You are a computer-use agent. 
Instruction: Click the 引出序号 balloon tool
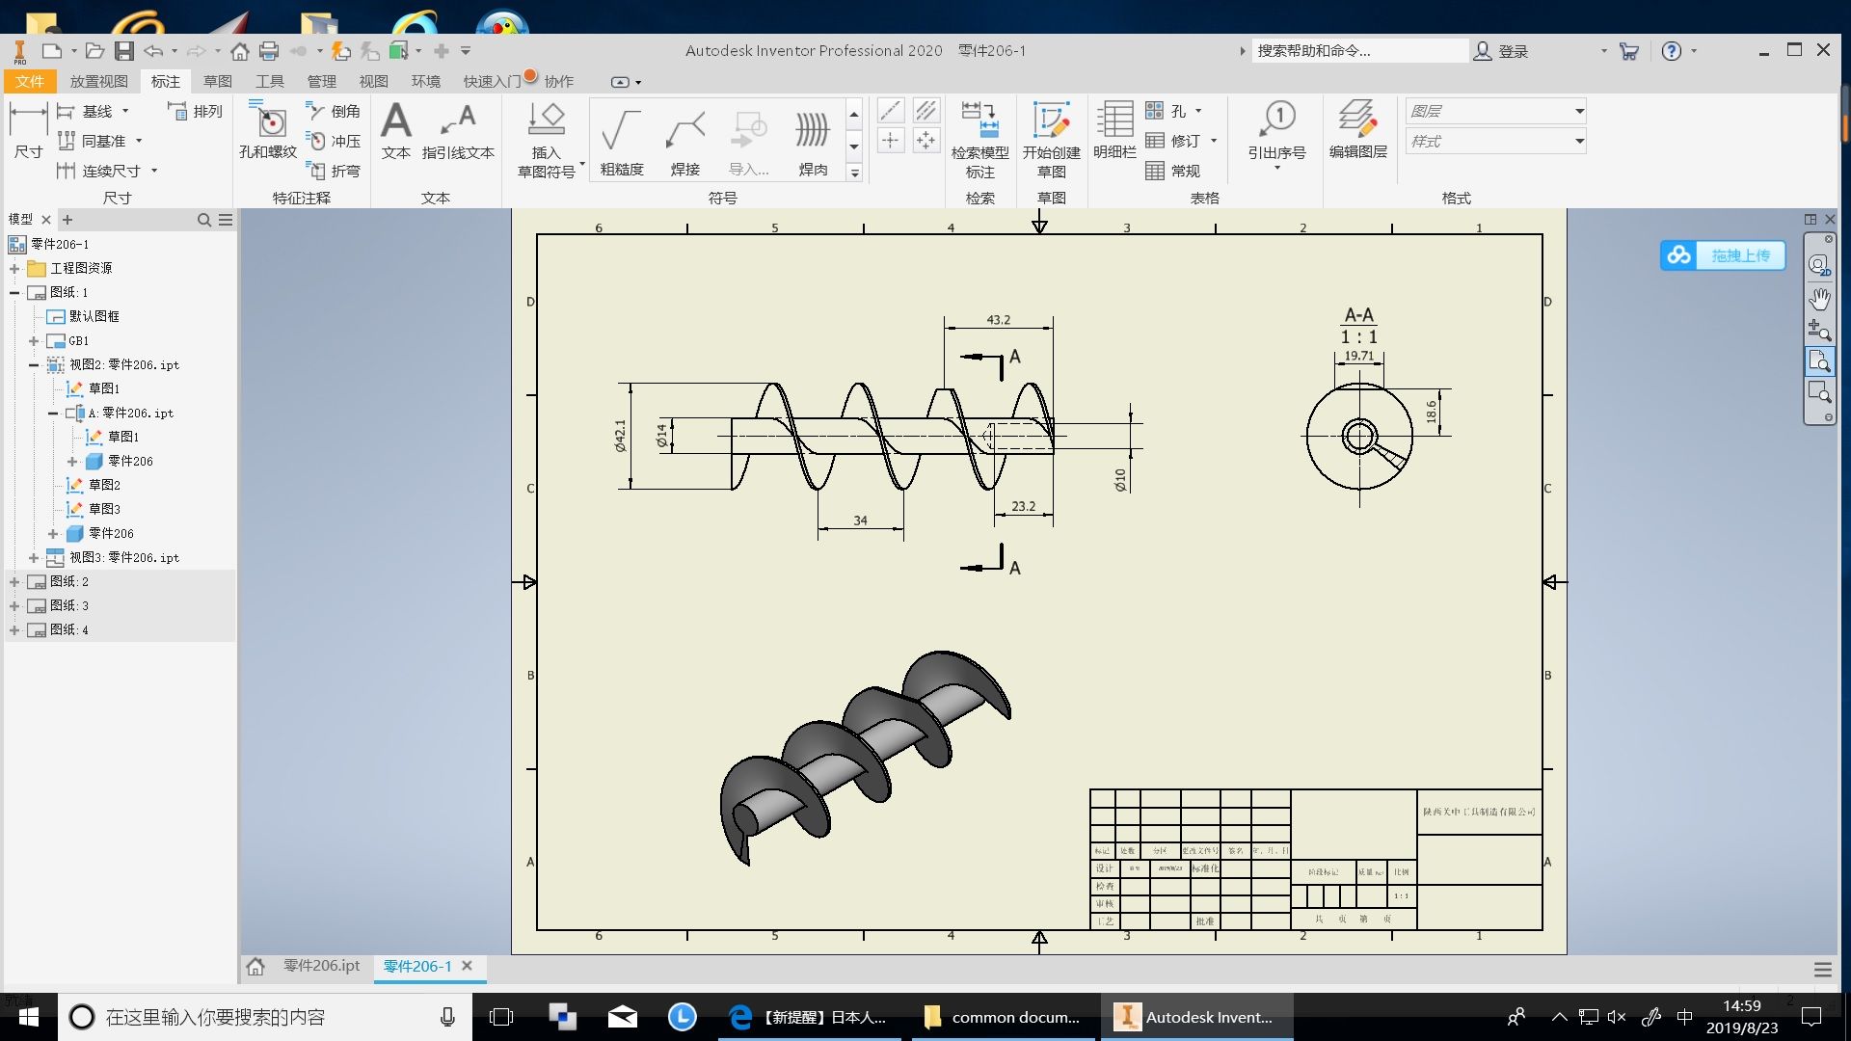click(x=1277, y=135)
